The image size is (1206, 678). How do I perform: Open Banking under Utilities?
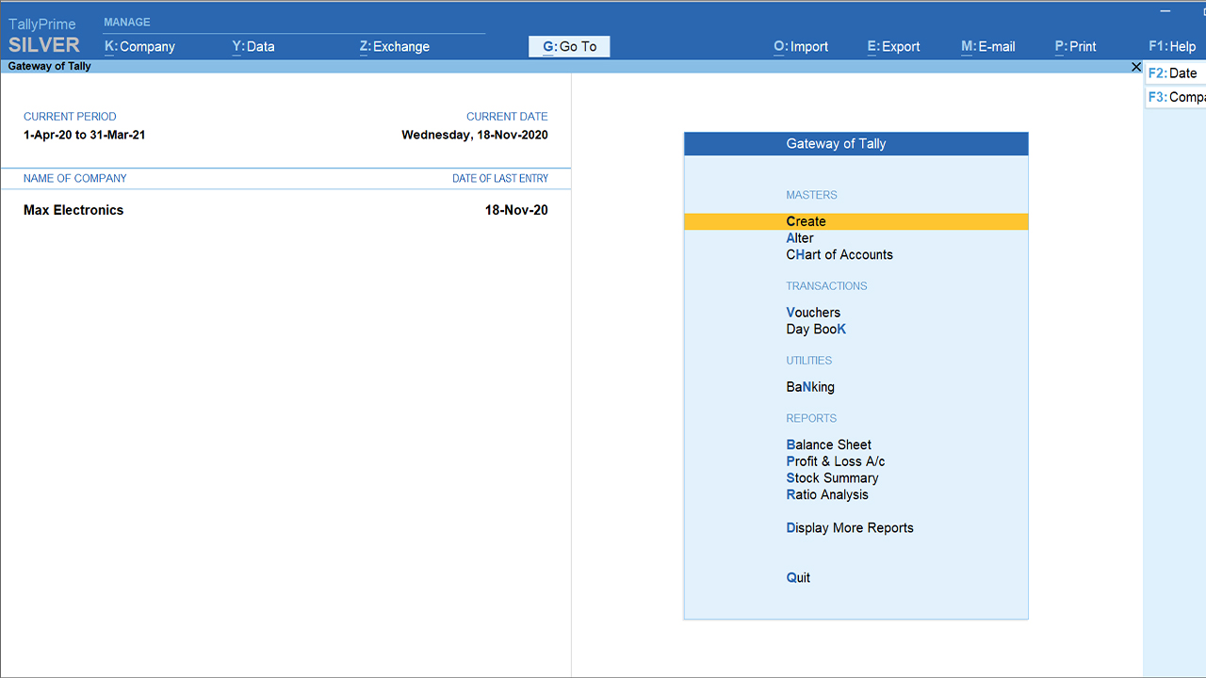coord(810,387)
